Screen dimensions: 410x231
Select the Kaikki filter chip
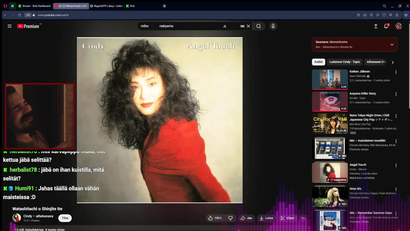pyautogui.click(x=318, y=62)
